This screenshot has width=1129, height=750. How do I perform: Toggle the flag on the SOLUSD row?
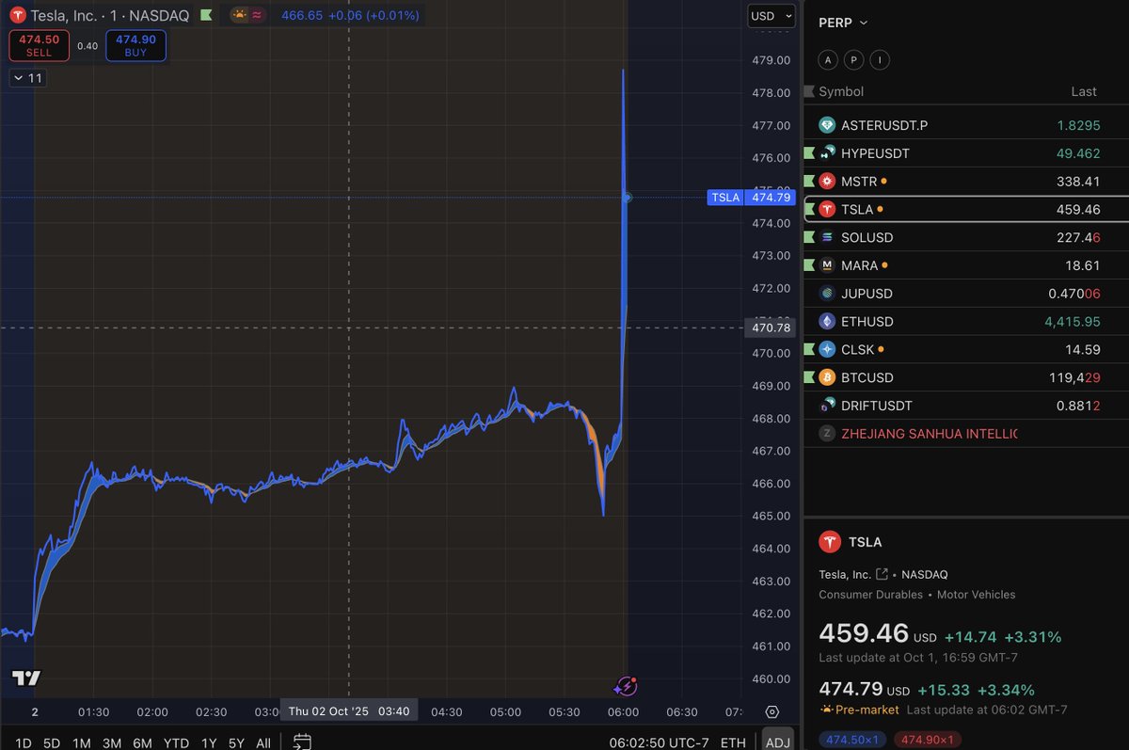pyautogui.click(x=808, y=237)
